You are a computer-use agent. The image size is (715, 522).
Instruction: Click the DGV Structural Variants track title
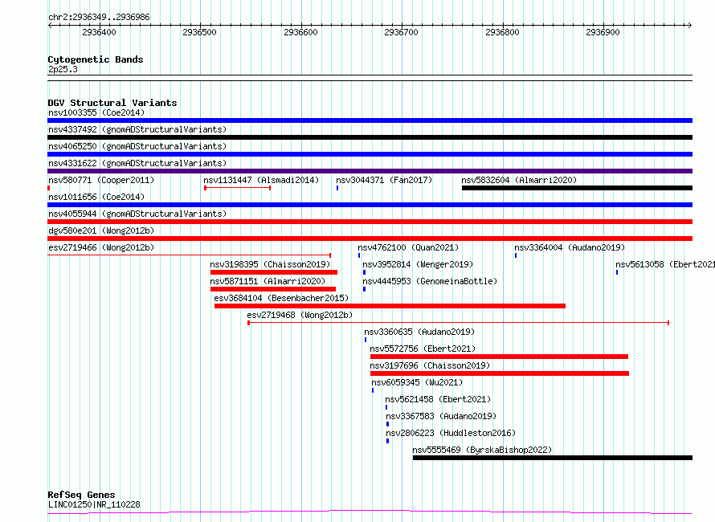(112, 103)
